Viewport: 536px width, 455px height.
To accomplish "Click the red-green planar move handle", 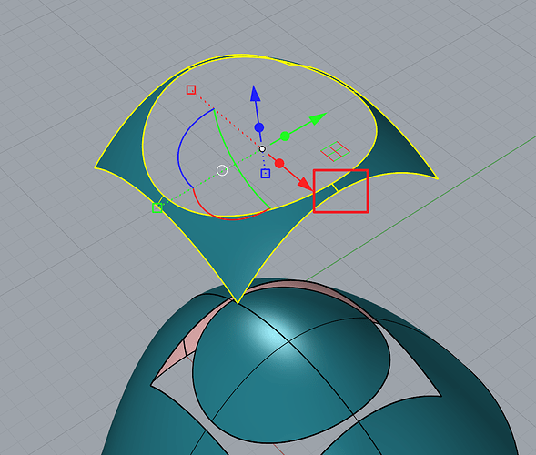I will [336, 151].
